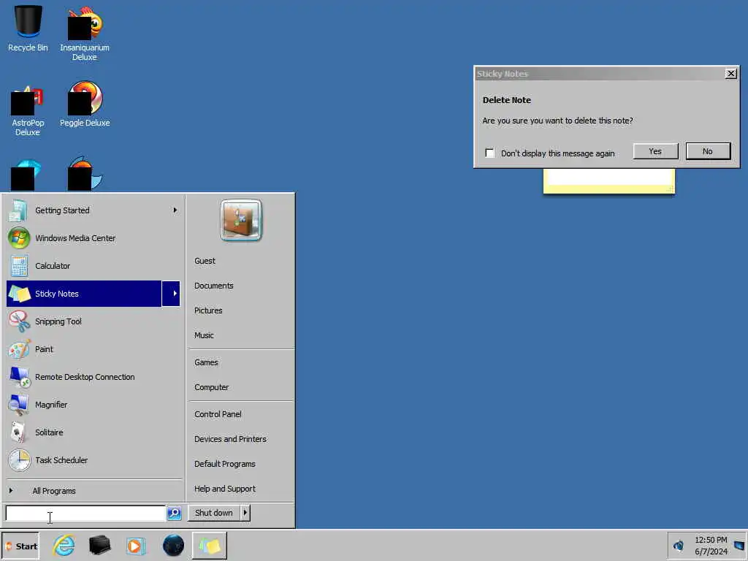Expand the Getting Started submenu arrow
The image size is (748, 561).
[x=175, y=210]
